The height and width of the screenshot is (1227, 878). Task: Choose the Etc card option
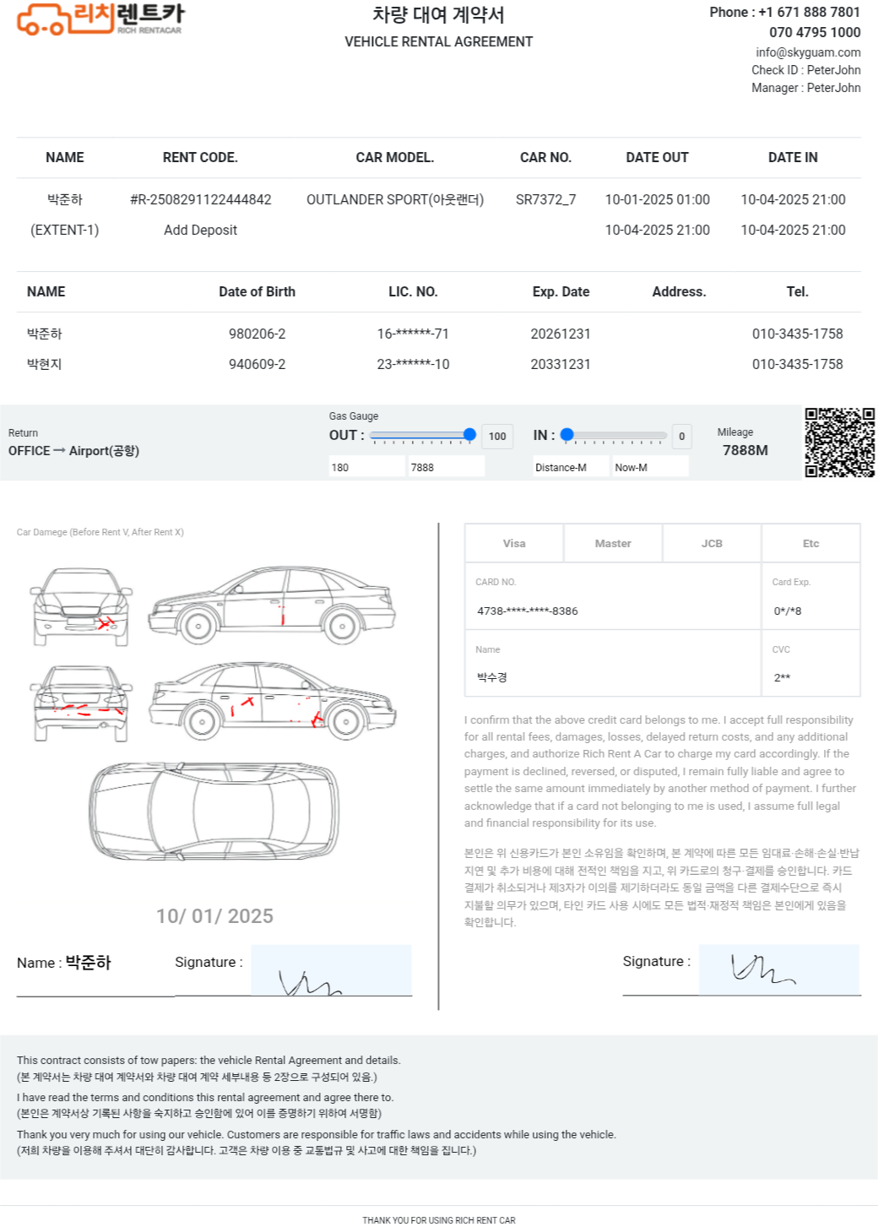tap(810, 543)
